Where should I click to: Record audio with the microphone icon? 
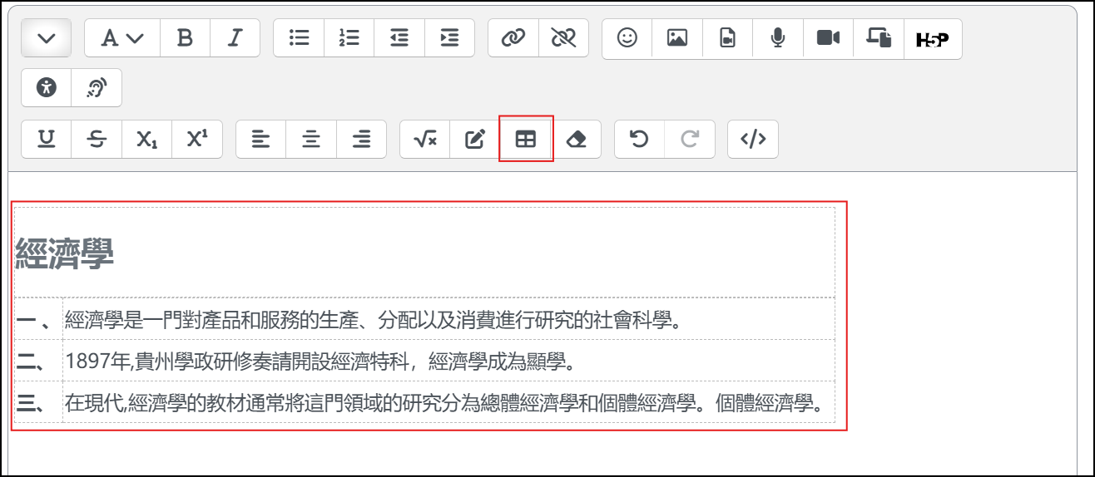(778, 38)
